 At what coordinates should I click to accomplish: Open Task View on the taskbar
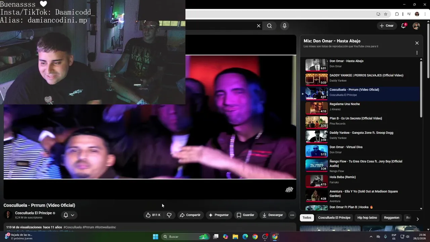pyautogui.click(x=216, y=237)
